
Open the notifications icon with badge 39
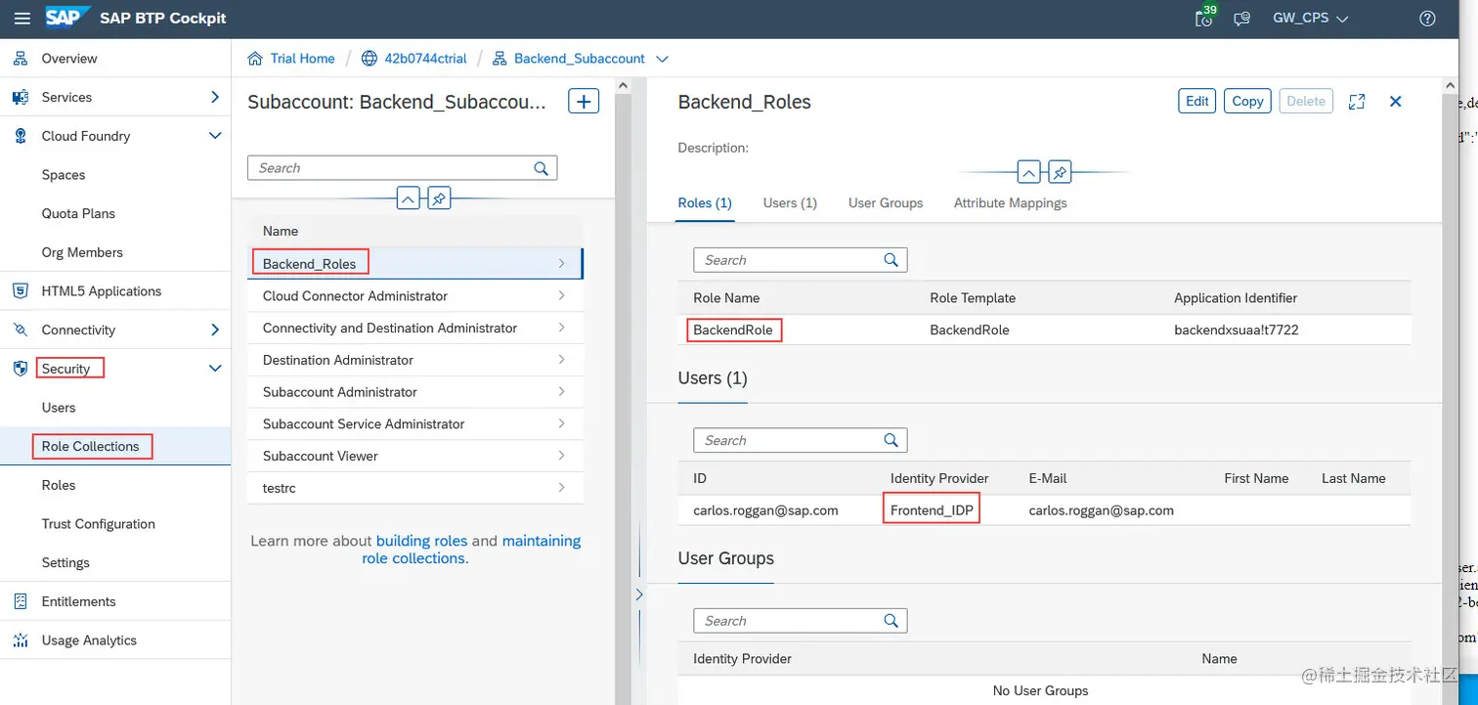[1205, 19]
